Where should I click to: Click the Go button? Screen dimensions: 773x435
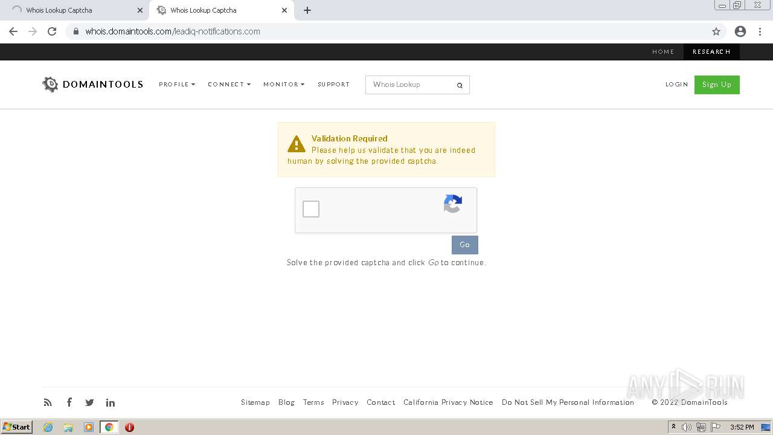[464, 245]
